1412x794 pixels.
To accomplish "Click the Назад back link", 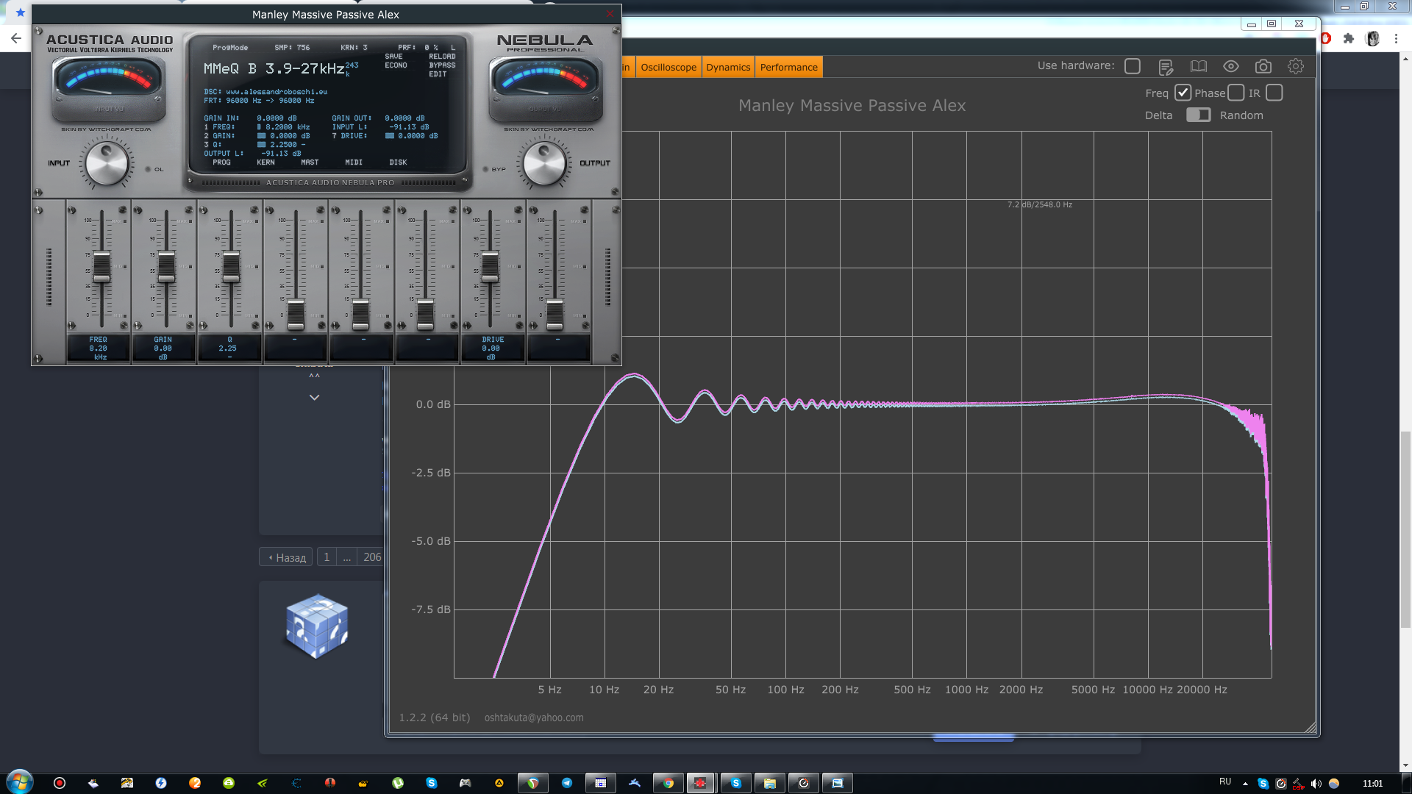I will [x=286, y=557].
